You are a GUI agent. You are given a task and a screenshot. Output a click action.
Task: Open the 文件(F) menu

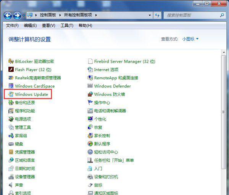[12, 26]
